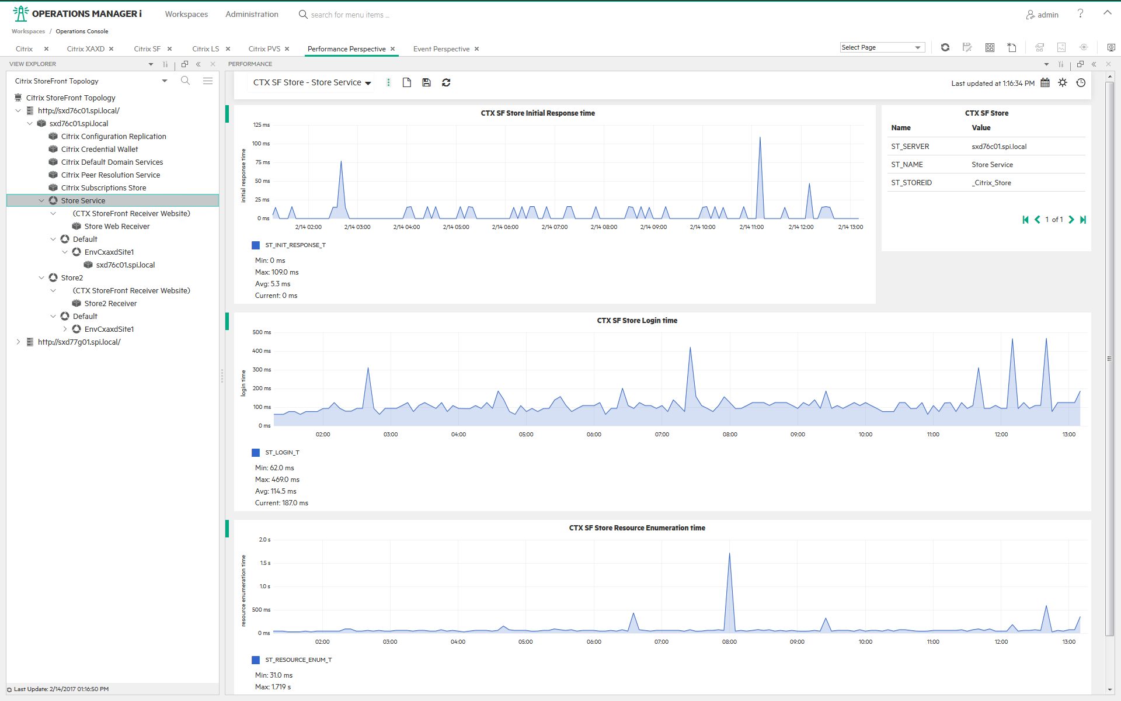The width and height of the screenshot is (1121, 701).
Task: Create a new dashboard document
Action: click(407, 82)
